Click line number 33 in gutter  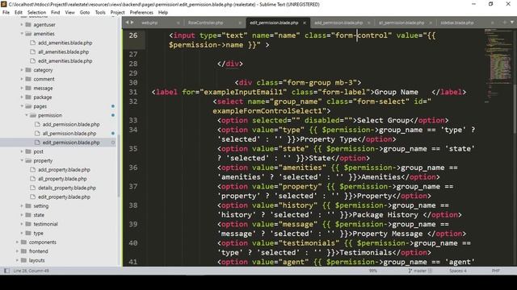(133, 120)
